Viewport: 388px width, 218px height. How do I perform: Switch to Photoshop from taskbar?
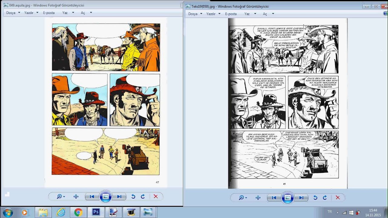96,213
